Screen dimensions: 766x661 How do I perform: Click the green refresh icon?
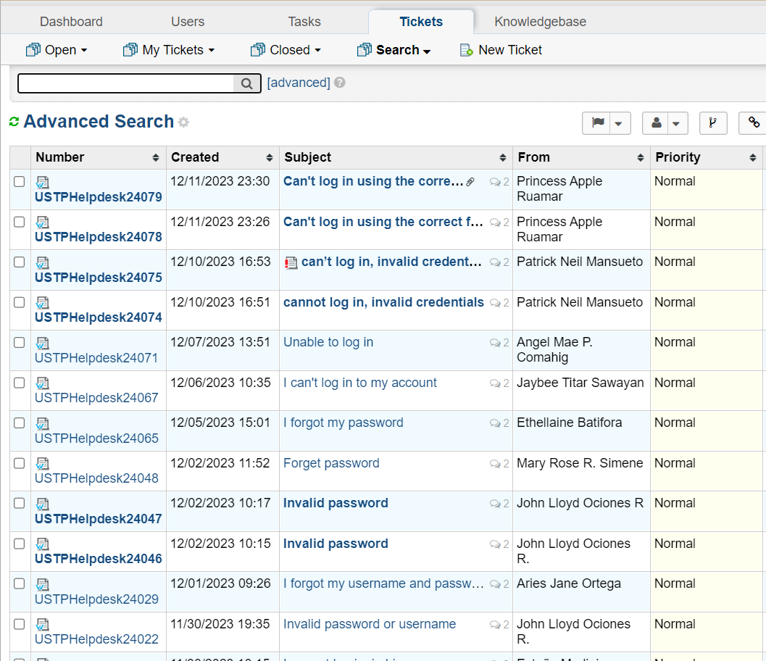click(14, 122)
